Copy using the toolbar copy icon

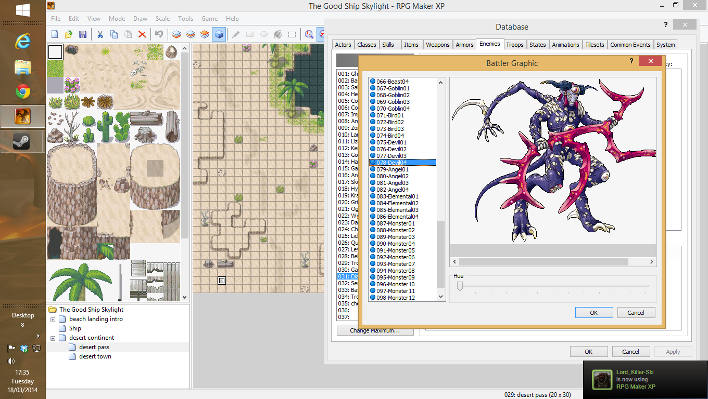(x=113, y=34)
